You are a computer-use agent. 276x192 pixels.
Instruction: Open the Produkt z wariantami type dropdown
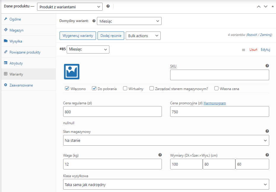click(70, 7)
